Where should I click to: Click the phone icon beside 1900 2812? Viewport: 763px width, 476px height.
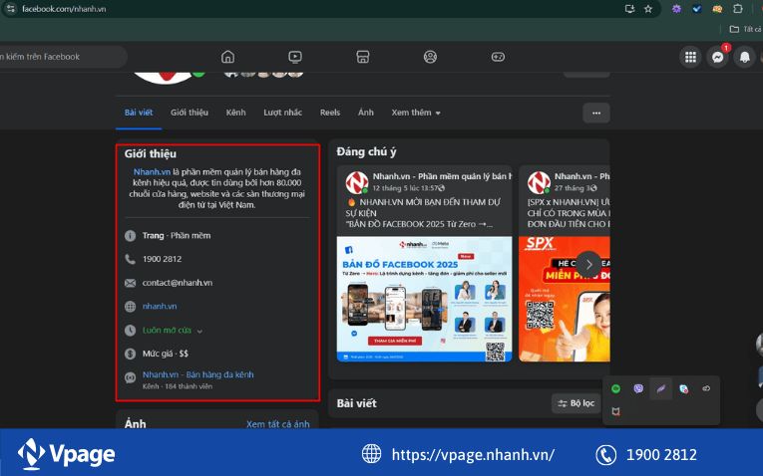click(x=130, y=259)
